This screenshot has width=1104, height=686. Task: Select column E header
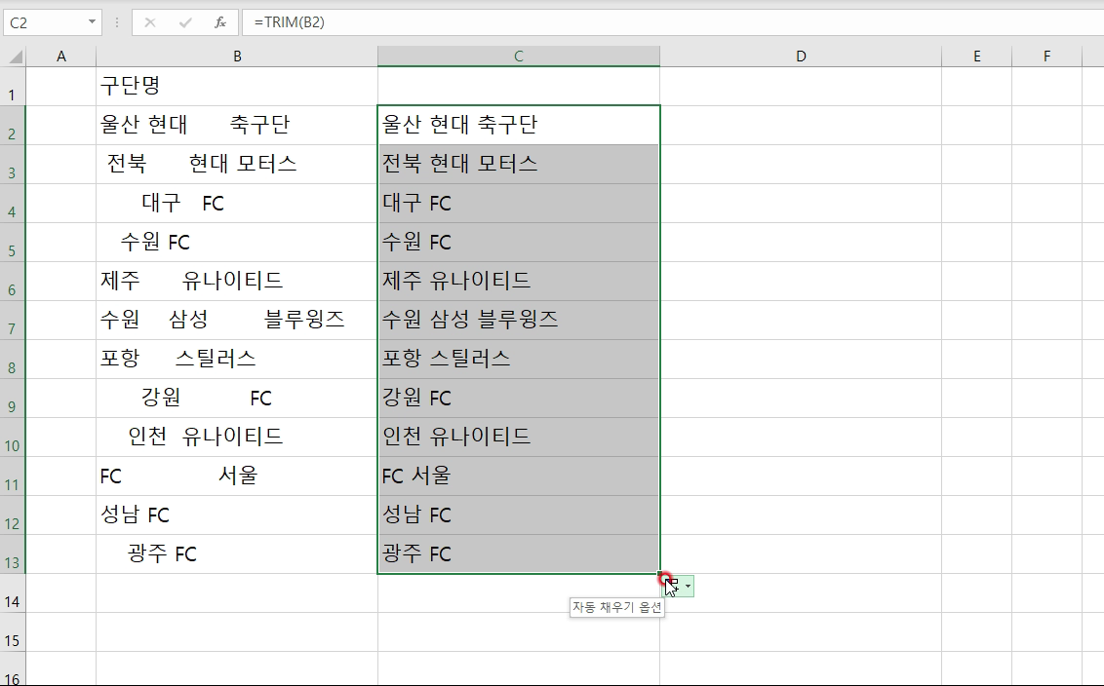tap(976, 57)
